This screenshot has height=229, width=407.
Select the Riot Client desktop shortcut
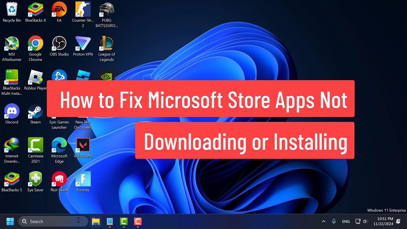59,182
